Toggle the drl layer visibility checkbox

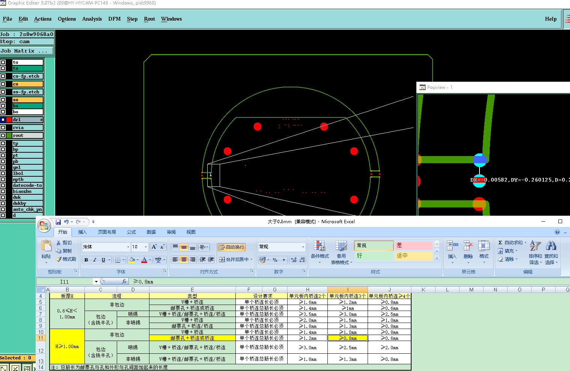click(x=3, y=120)
